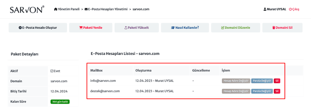Select the Murat UYSAL account name

click(x=276, y=9)
